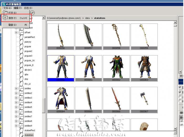Screen dimensions: 184x137
Task: Click the petaleffect file icon
Action: click(x=21, y=37)
